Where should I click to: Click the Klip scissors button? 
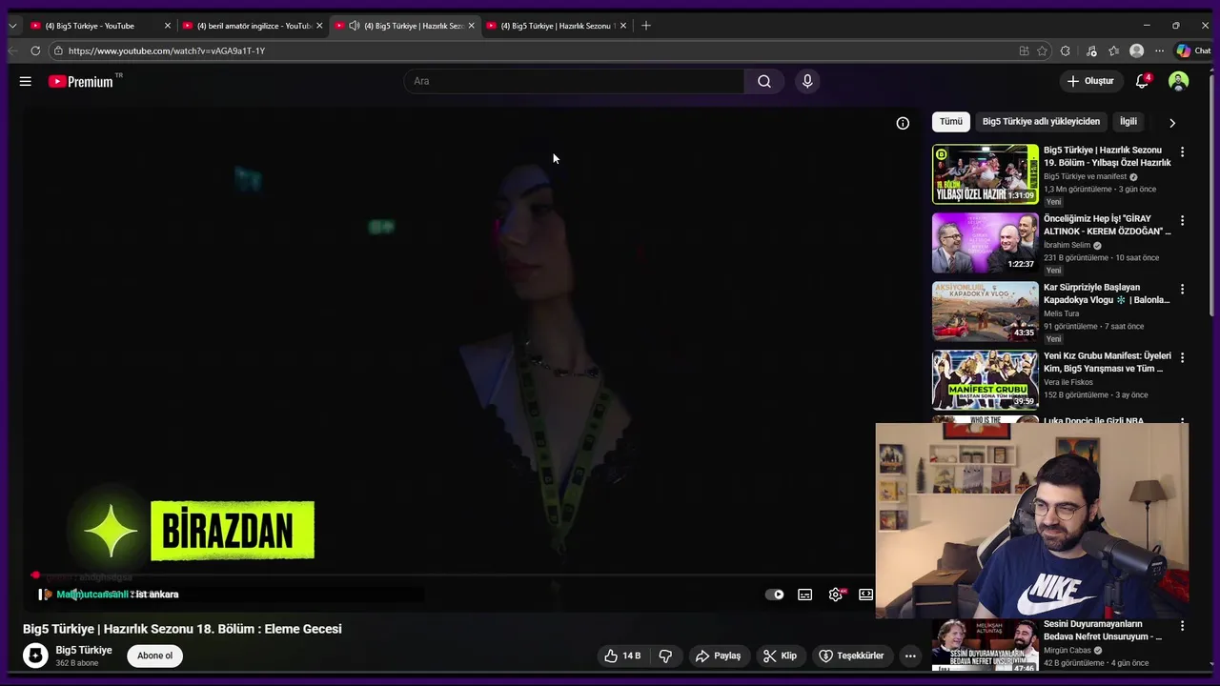[780, 656]
